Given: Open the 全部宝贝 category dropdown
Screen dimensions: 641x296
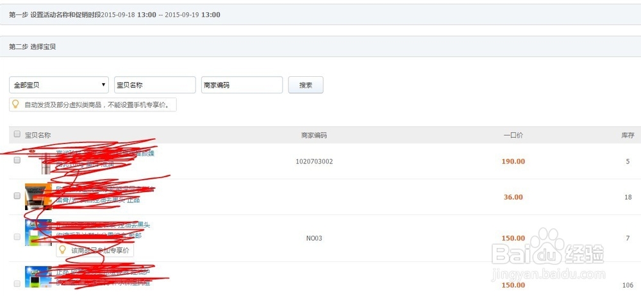Looking at the screenshot, I should click(59, 85).
